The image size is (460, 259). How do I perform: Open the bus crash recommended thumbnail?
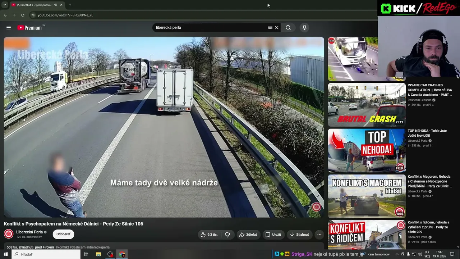click(x=353, y=59)
